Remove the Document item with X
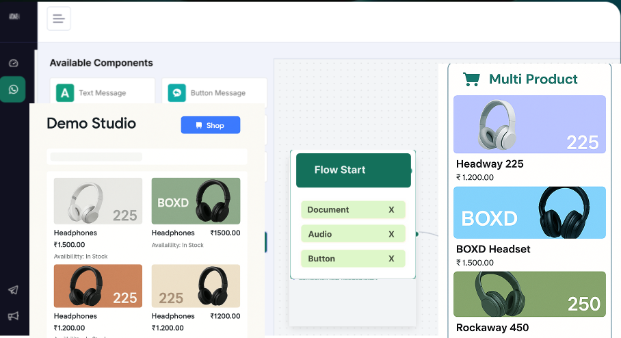621x338 pixels. (391, 210)
